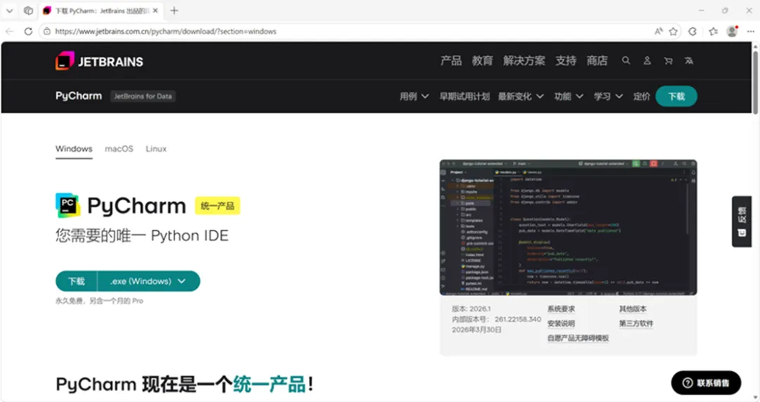Close the PyCharm download browser tab

point(155,10)
